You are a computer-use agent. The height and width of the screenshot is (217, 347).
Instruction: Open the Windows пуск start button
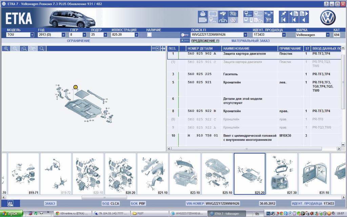(12, 214)
